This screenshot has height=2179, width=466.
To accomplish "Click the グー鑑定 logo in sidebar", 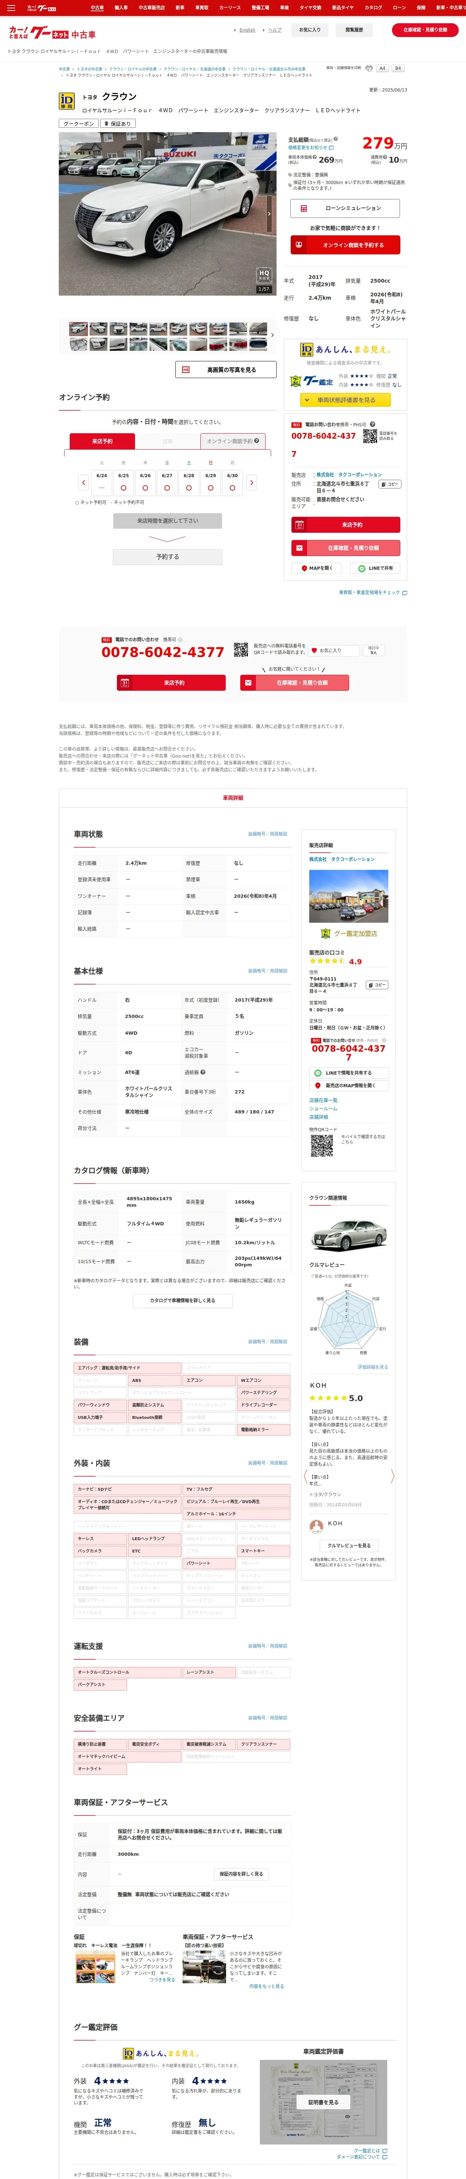I will point(312,381).
